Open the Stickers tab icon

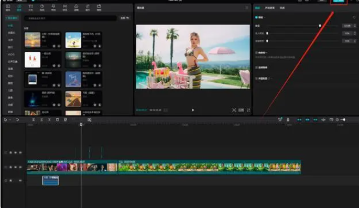coord(42,7)
